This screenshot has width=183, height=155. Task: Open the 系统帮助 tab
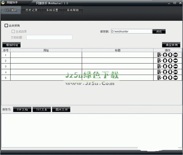coord(73,10)
